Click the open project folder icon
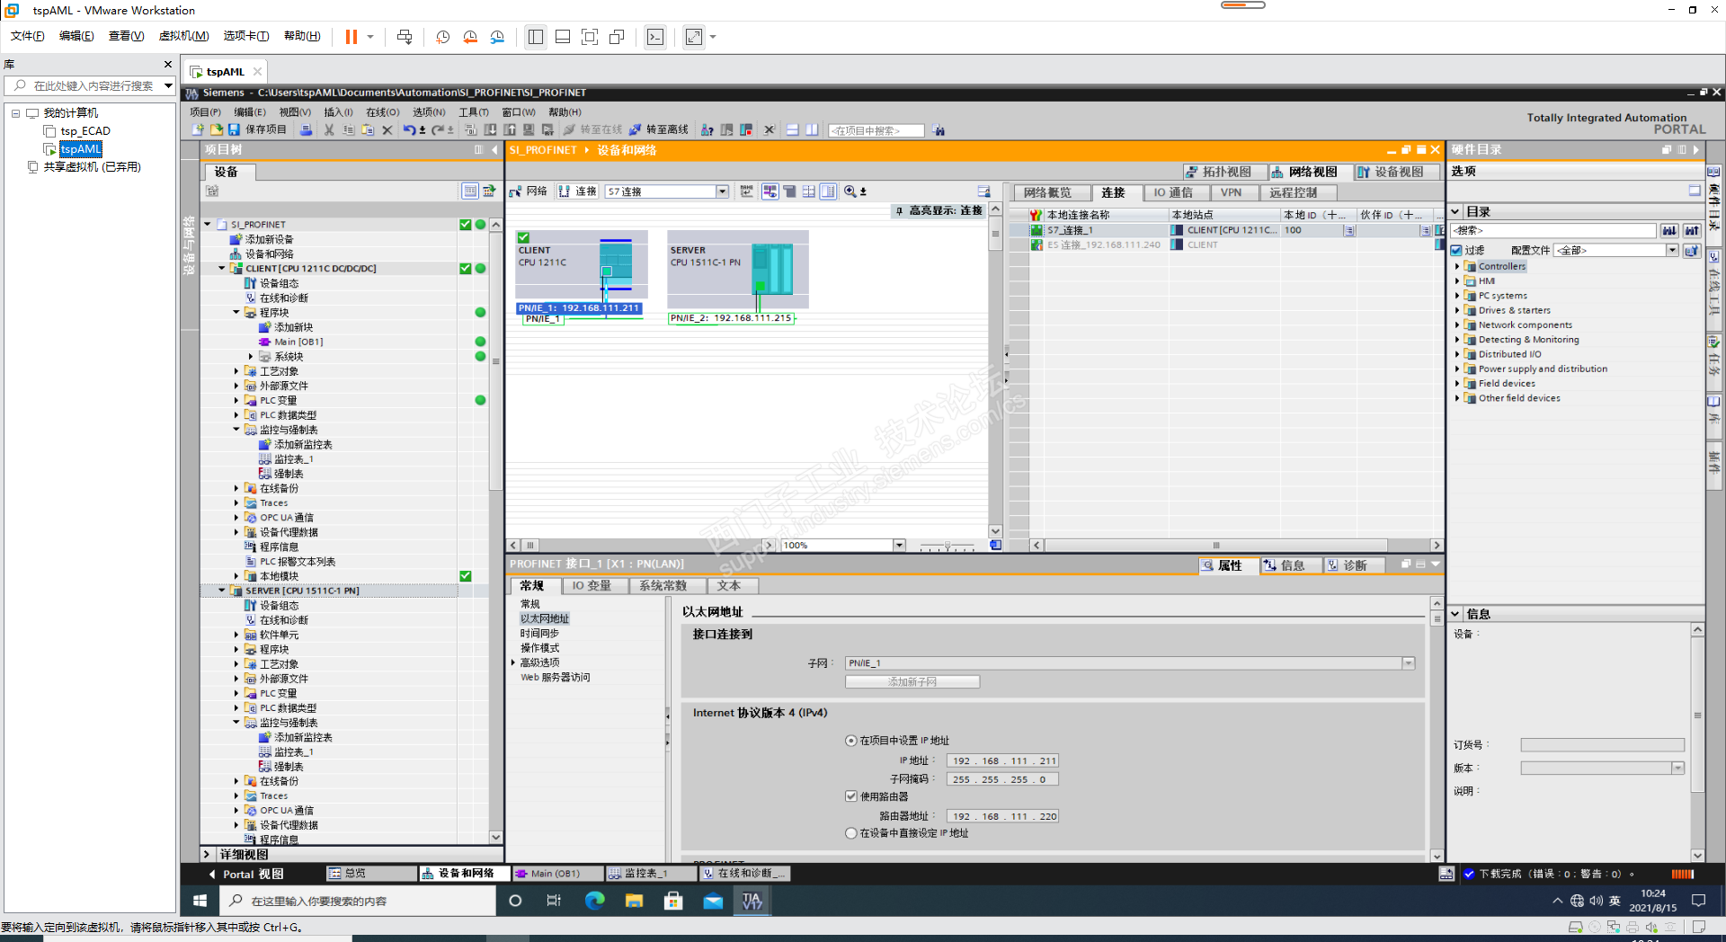 tap(216, 130)
